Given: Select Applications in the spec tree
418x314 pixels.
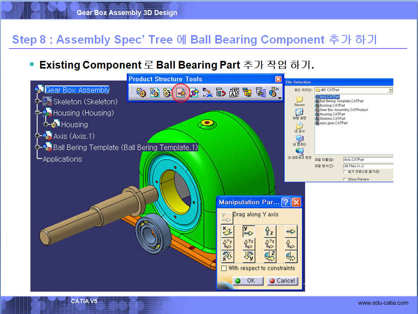Looking at the screenshot, I should point(62,159).
